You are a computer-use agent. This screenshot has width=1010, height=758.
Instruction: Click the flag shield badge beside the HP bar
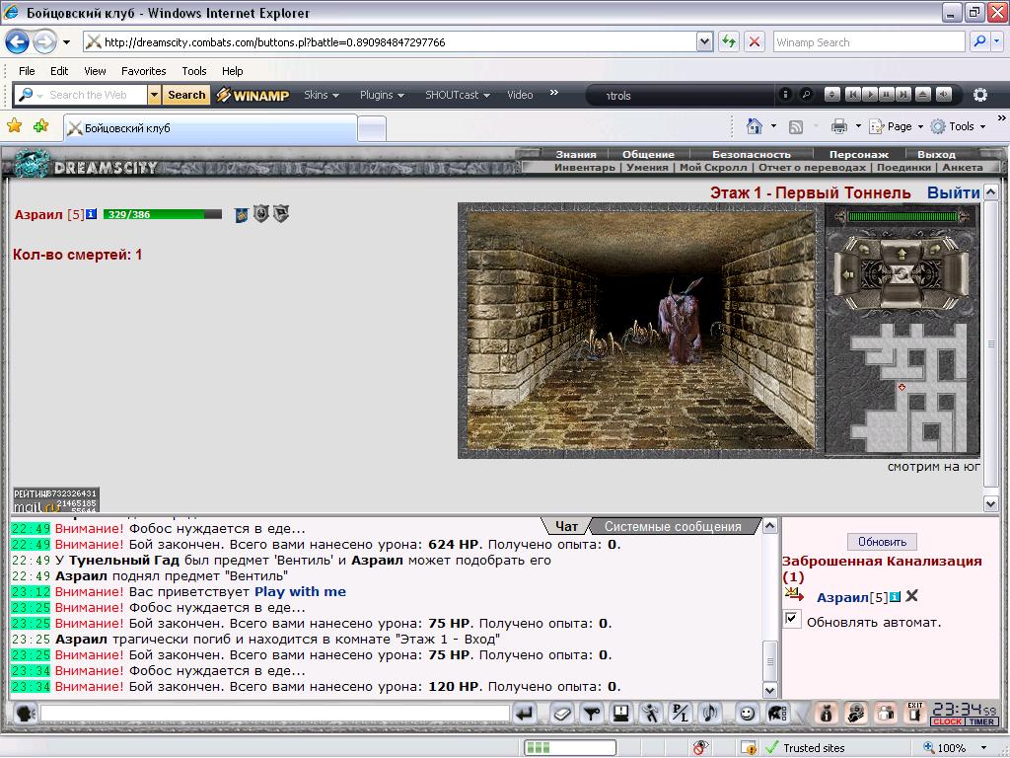coord(281,213)
